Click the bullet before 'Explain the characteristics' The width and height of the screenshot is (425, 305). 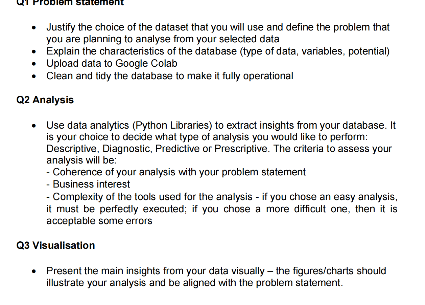(x=33, y=52)
